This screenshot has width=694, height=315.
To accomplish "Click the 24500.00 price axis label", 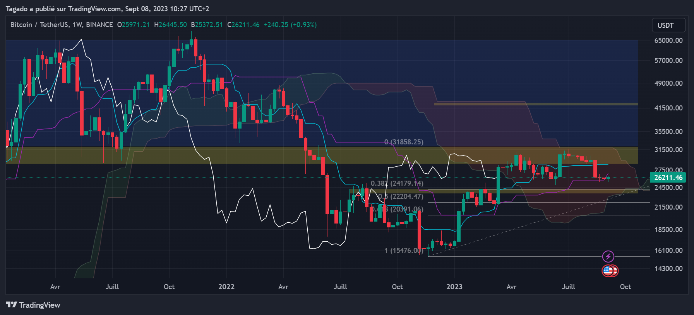I will 668,188.
